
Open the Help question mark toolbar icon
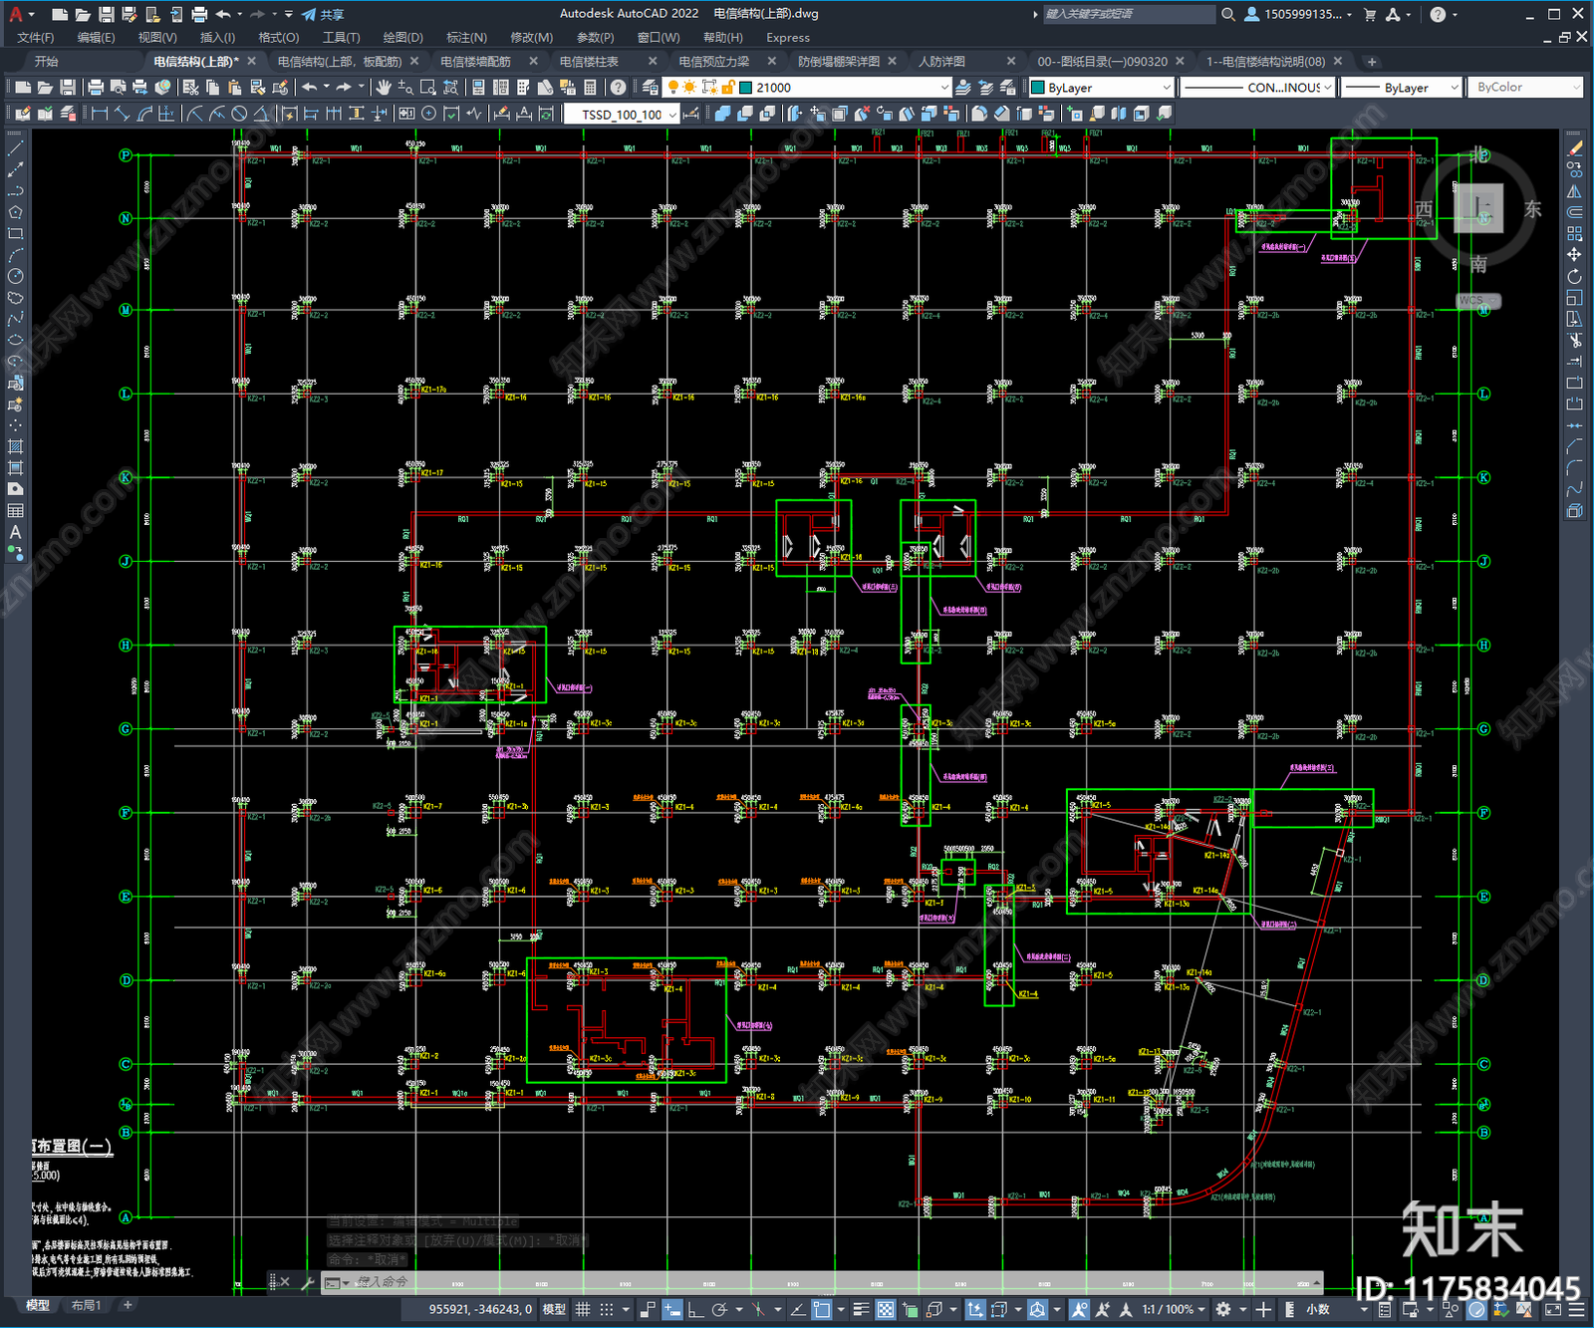pos(619,88)
